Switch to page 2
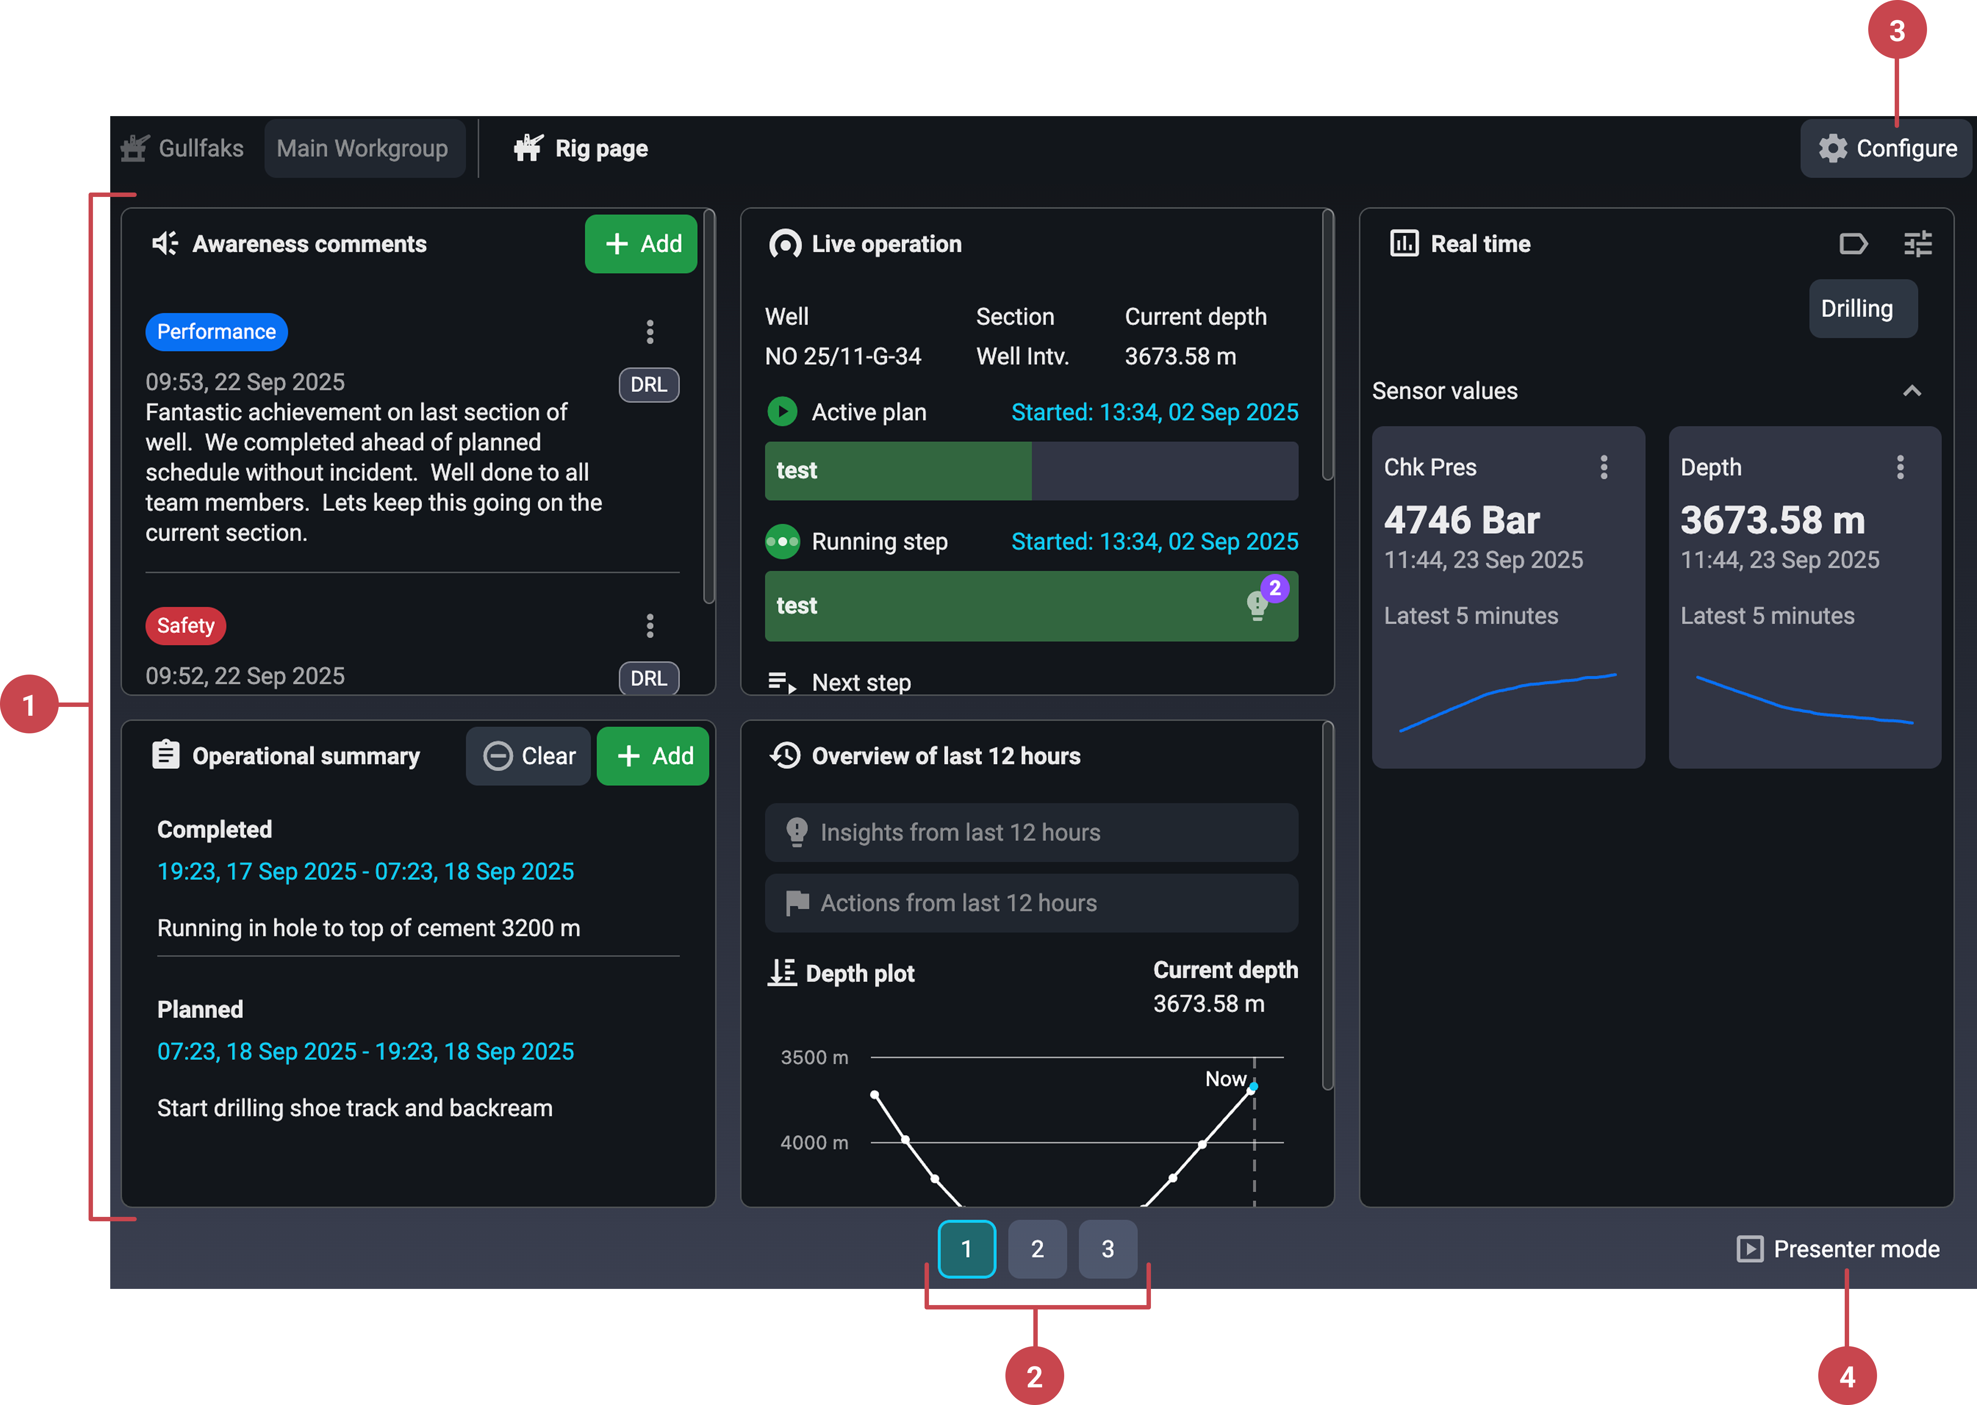Screen dimensions: 1977x1405 (1037, 1248)
